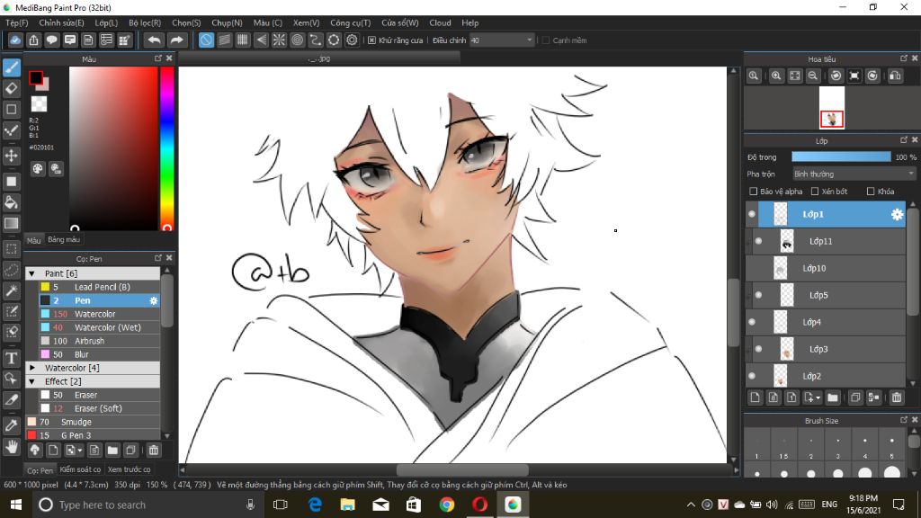Collapse the Paint [6] brush group

click(x=32, y=273)
